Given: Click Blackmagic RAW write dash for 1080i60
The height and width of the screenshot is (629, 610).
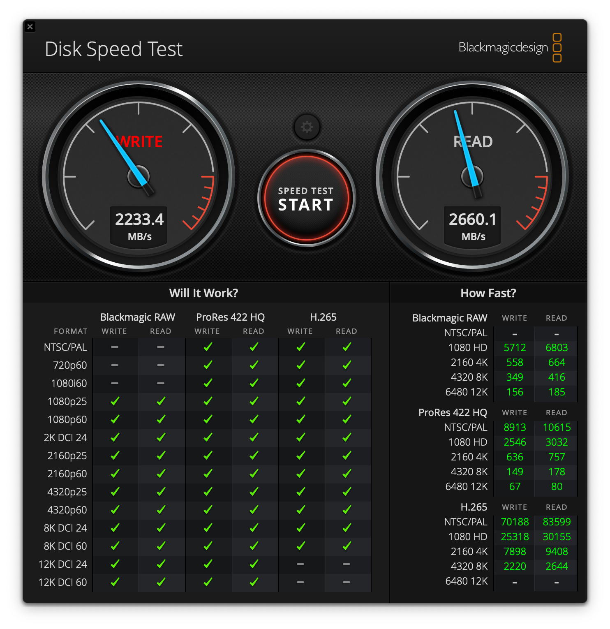Looking at the screenshot, I should click(115, 383).
